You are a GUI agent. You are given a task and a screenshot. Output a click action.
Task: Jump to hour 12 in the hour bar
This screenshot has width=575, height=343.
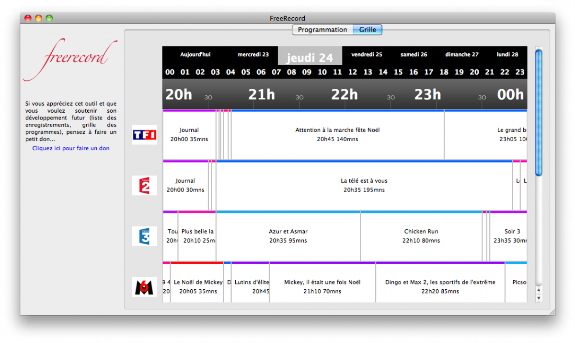tap(353, 72)
